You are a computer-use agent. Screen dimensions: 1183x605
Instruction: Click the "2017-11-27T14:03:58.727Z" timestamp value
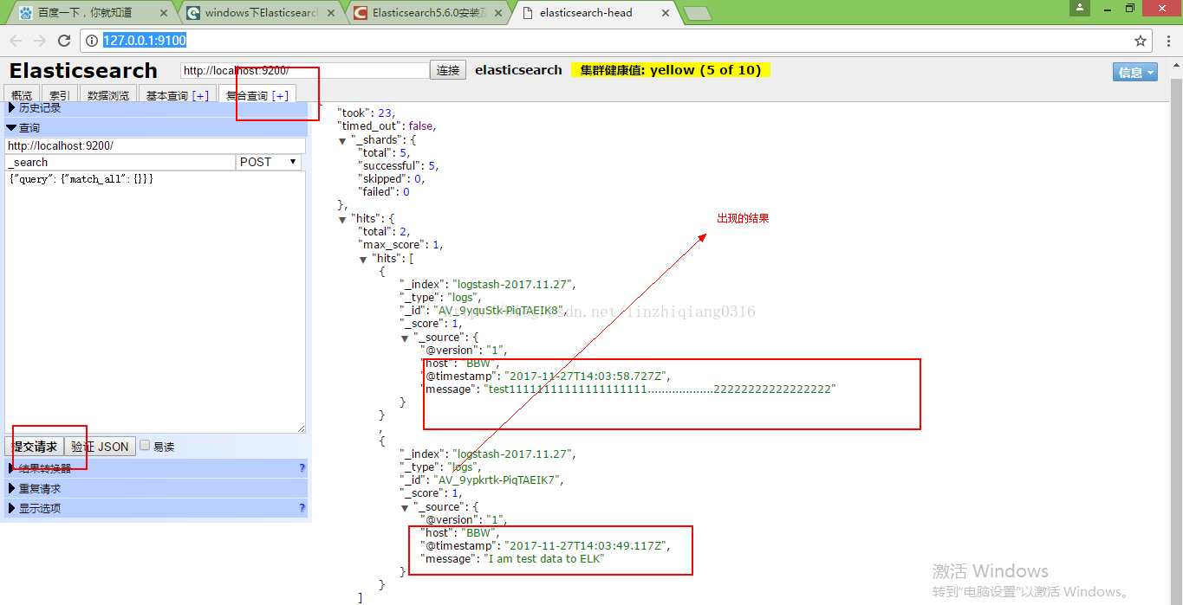pos(587,376)
